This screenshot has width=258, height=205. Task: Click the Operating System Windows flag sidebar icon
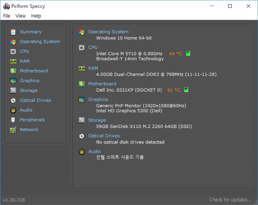coord(13,42)
